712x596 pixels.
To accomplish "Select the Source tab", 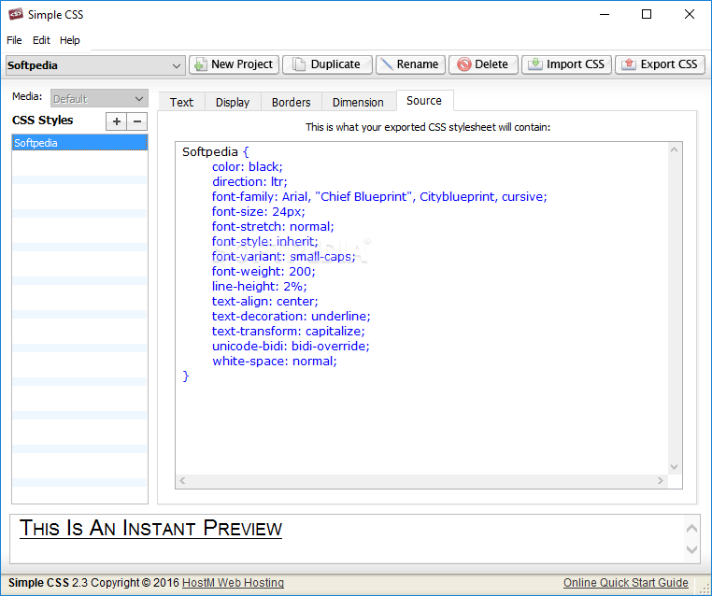I will 424,100.
